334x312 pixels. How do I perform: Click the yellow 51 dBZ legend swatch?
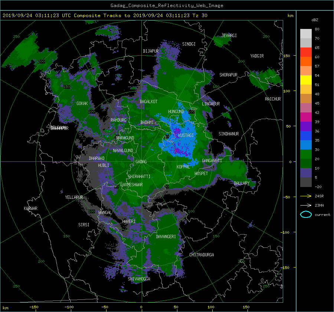click(306, 80)
